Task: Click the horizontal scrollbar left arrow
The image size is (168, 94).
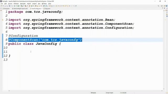Action: 9,91
